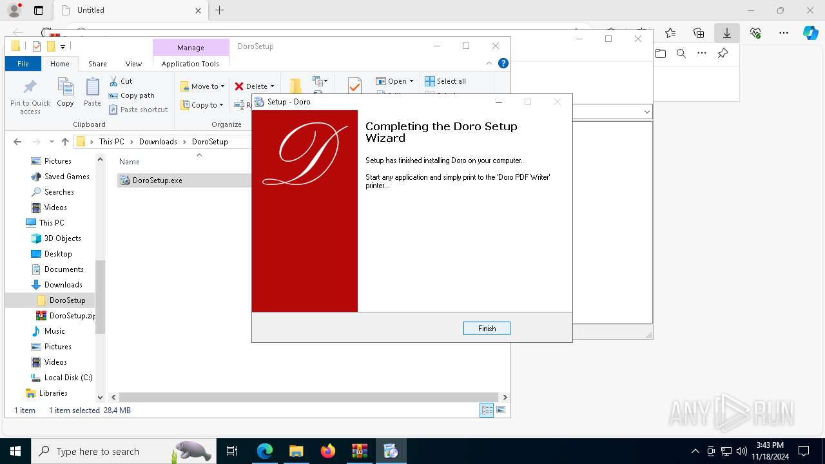The height and width of the screenshot is (464, 825).
Task: Click Select all in the ribbon
Action: tap(445, 81)
